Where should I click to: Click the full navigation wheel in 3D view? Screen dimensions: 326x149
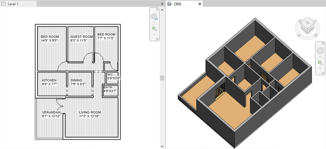pyautogui.click(x=320, y=50)
